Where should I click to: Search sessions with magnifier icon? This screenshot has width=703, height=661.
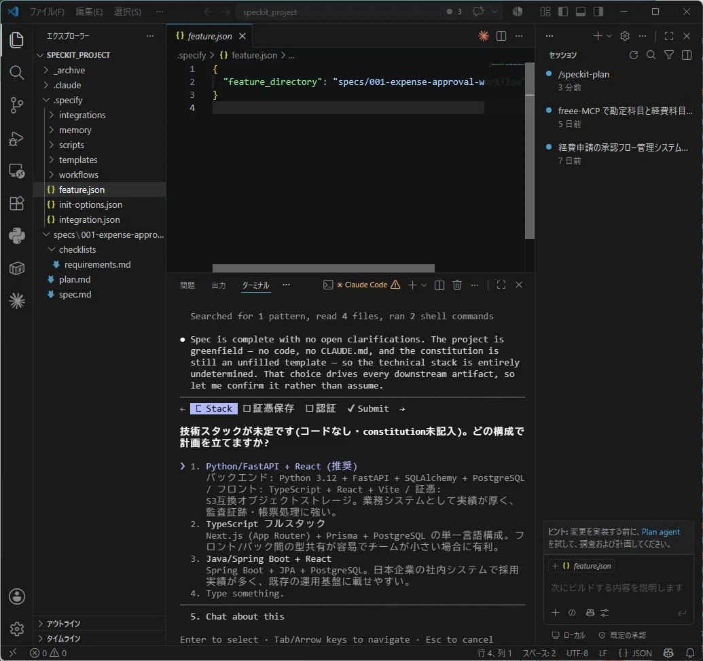click(651, 55)
